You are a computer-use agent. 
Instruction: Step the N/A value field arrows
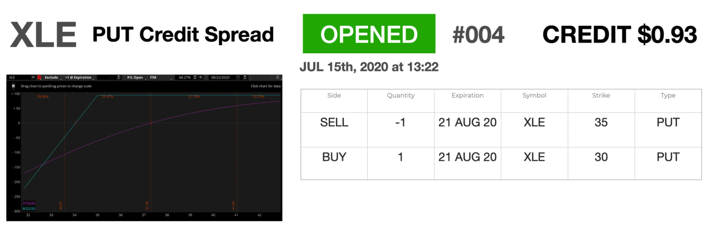pyautogui.click(x=118, y=77)
